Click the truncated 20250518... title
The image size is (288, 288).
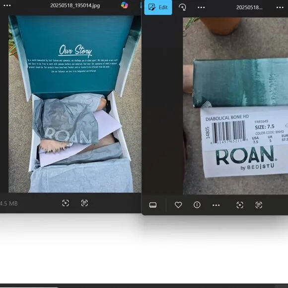pyautogui.click(x=249, y=7)
